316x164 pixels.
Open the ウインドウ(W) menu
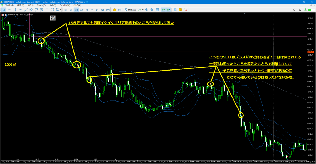click(x=65, y=5)
